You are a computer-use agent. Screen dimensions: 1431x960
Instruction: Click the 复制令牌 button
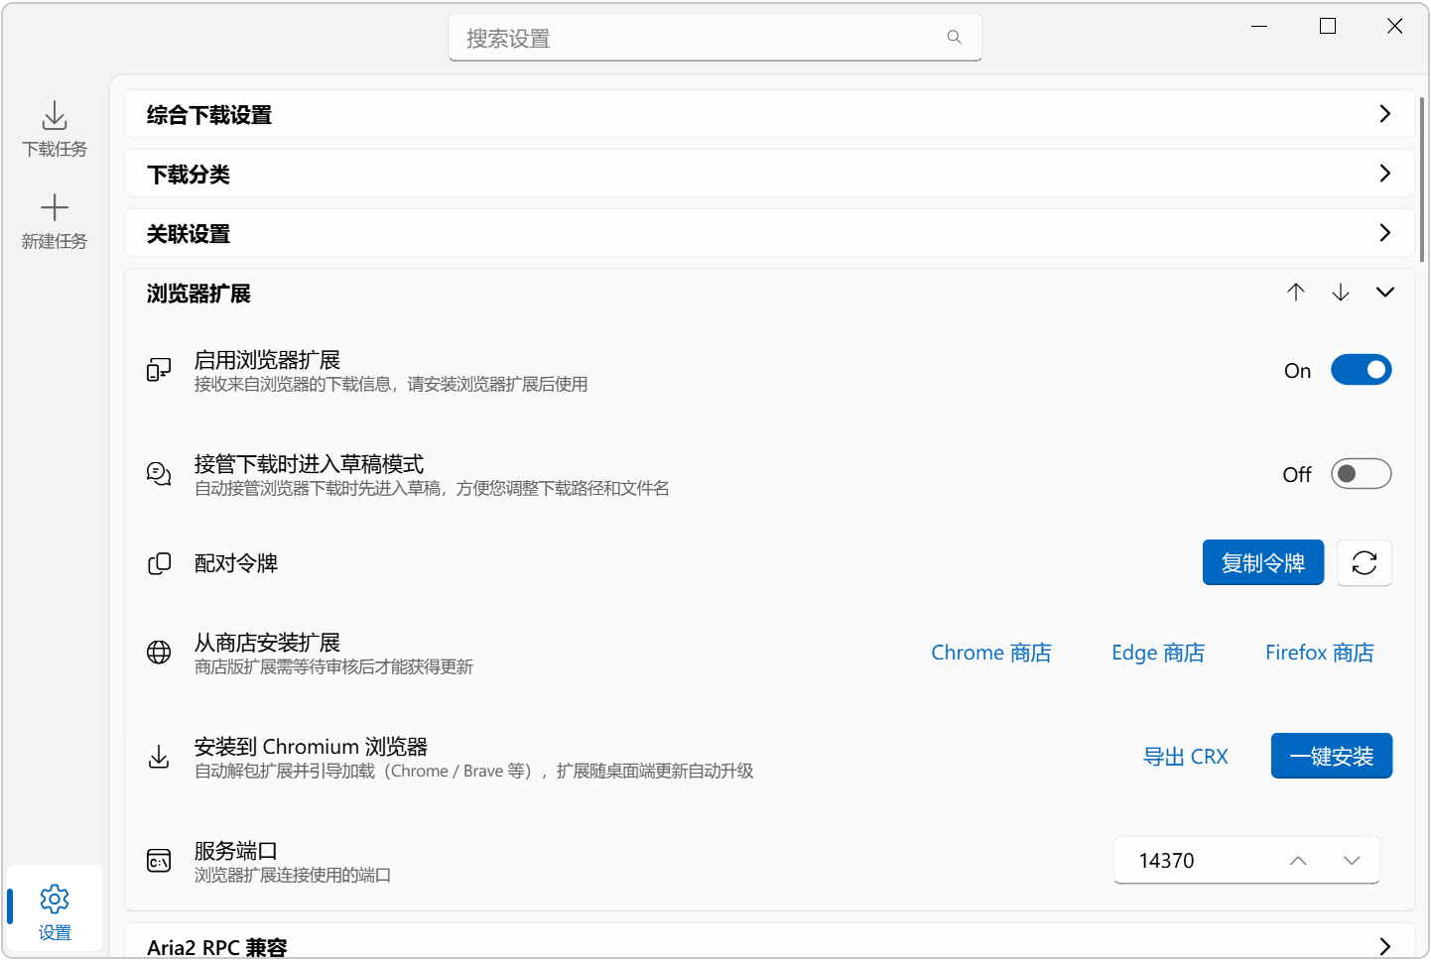coord(1263,563)
